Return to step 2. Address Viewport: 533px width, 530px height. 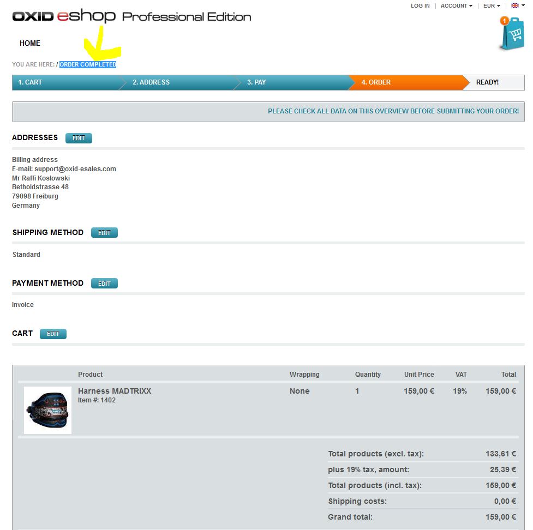pyautogui.click(x=151, y=82)
